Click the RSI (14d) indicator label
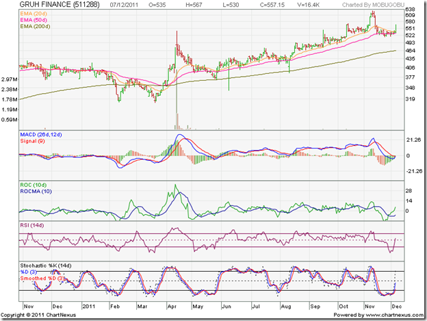The width and height of the screenshot is (427, 321). coord(34,224)
